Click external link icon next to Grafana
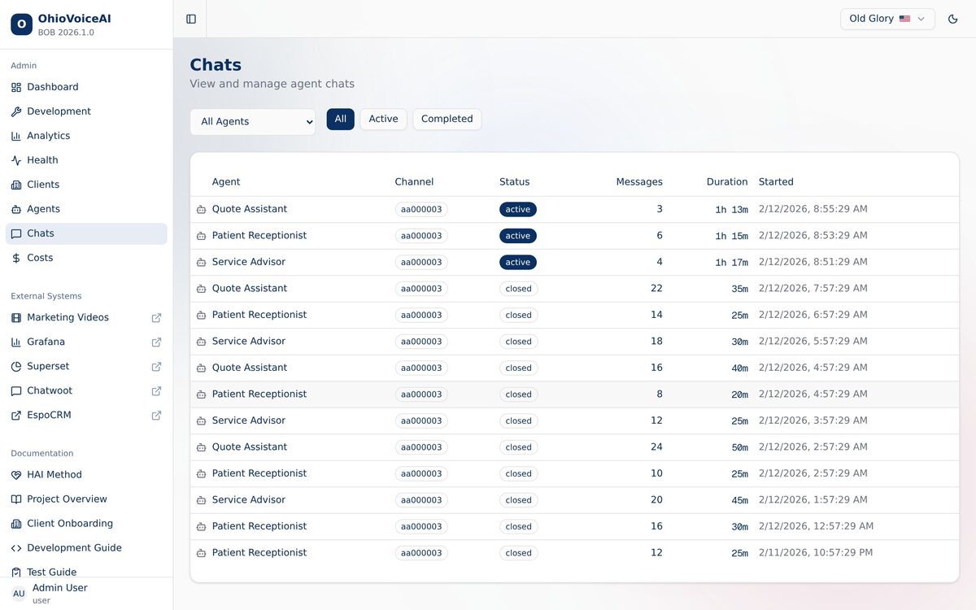The image size is (976, 610). 156,342
